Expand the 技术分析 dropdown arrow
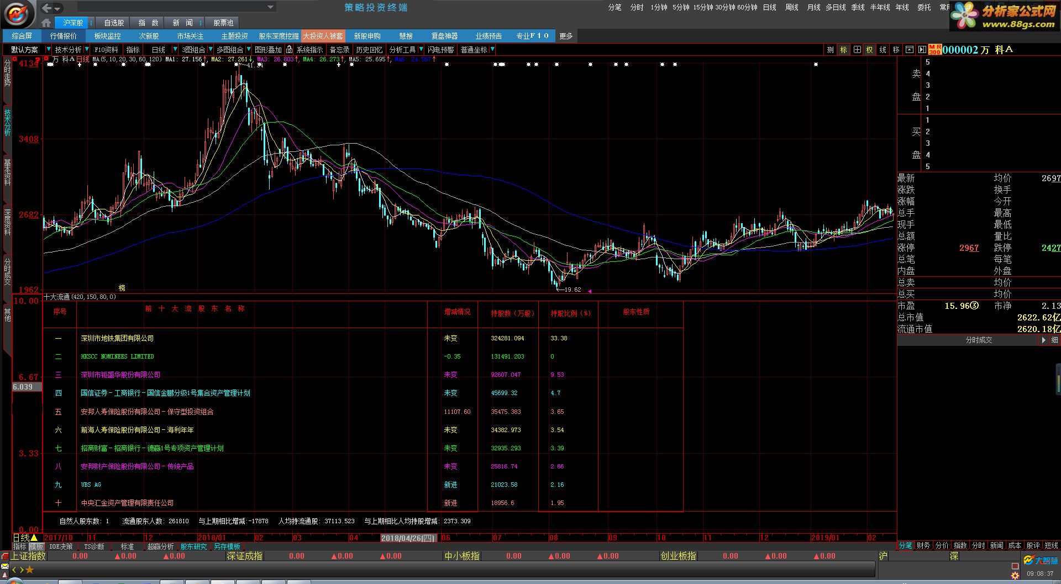The image size is (1061, 584). (86, 49)
